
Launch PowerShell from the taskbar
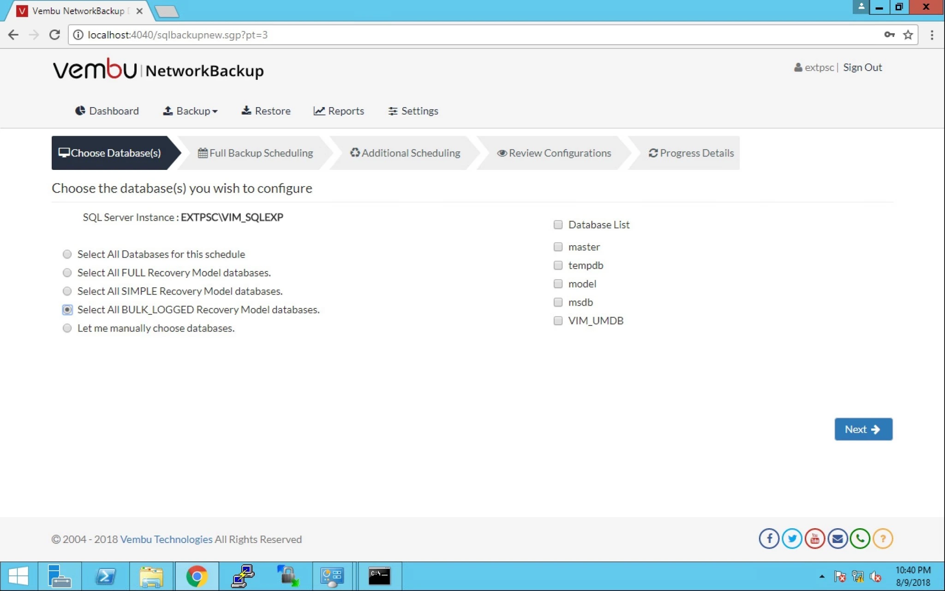click(106, 576)
